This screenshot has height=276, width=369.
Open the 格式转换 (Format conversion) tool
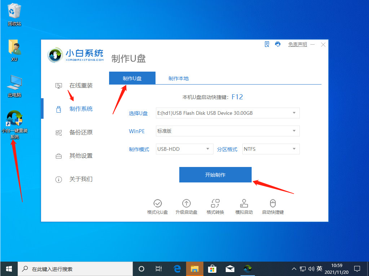(215, 206)
